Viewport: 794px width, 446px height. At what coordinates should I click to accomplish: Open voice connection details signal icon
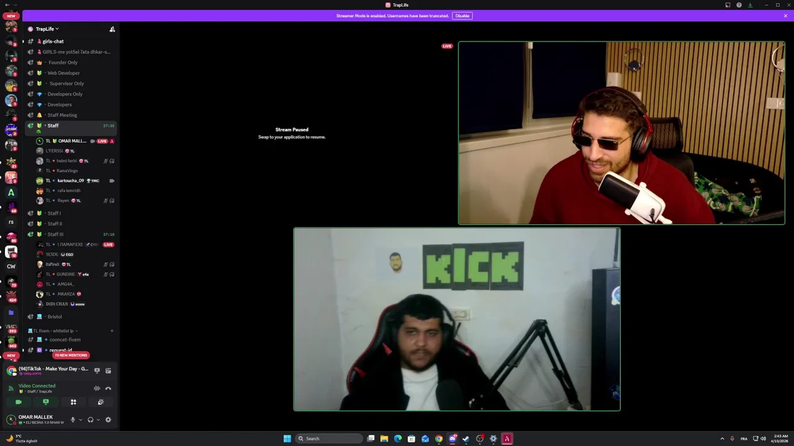[x=11, y=388]
